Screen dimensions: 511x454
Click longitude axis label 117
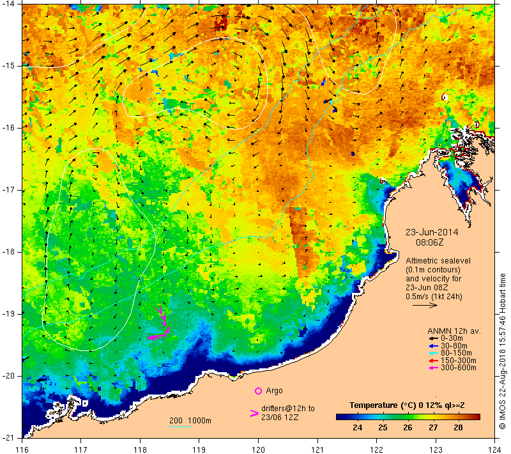click(81, 450)
